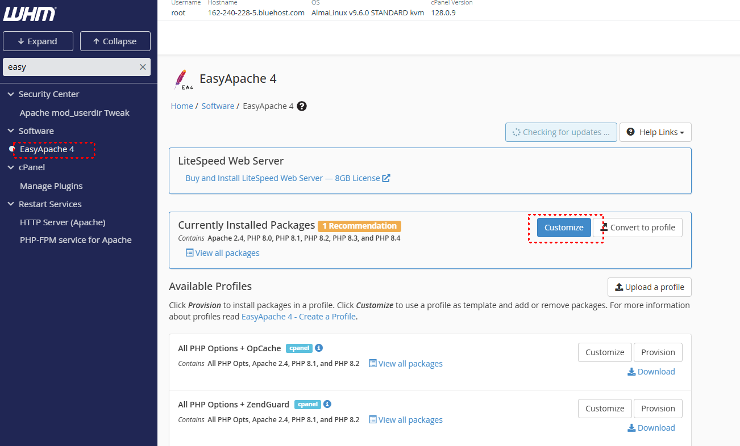Click the Collapse button in the sidebar
740x446 pixels.
tap(115, 41)
